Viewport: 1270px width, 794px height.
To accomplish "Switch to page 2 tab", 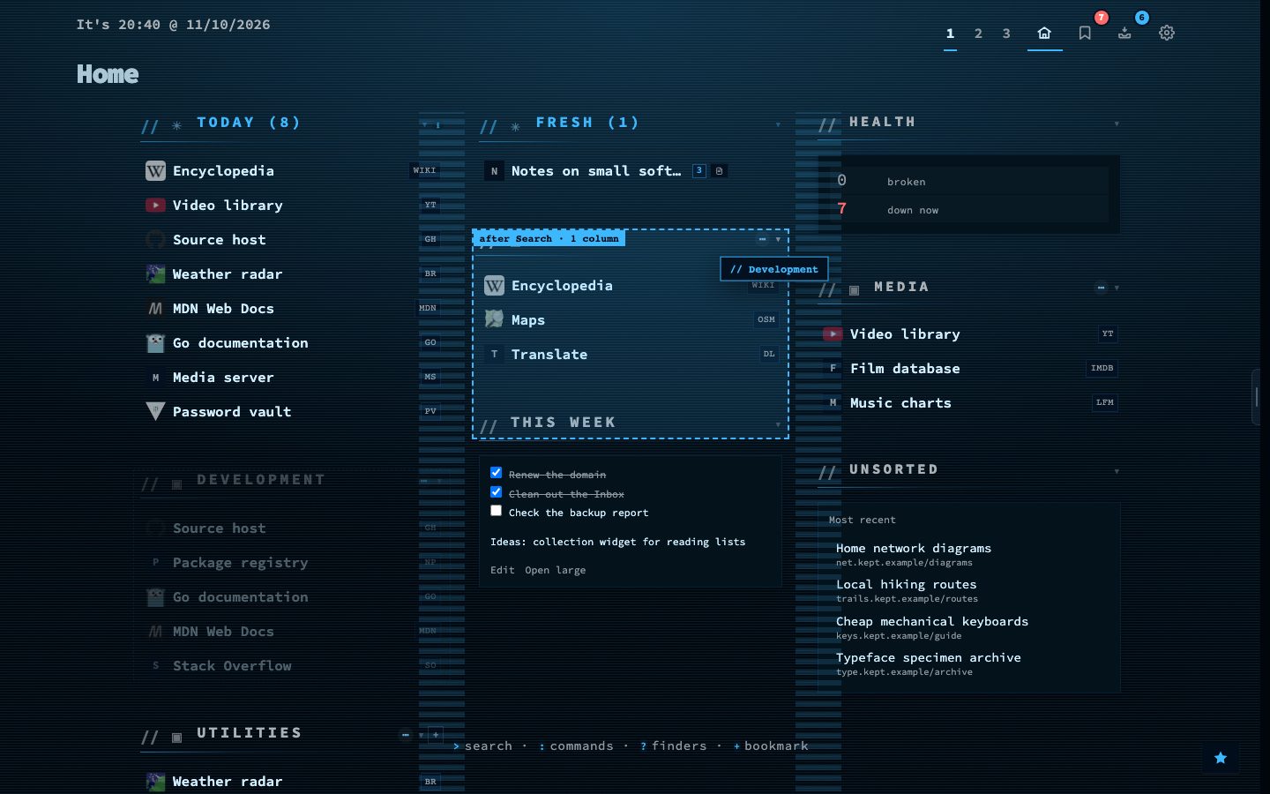I will pyautogui.click(x=978, y=34).
